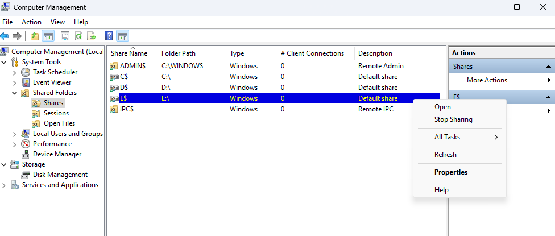Image resolution: width=555 pixels, height=236 pixels.
Task: Click Properties in the context menu
Action: pos(450,172)
